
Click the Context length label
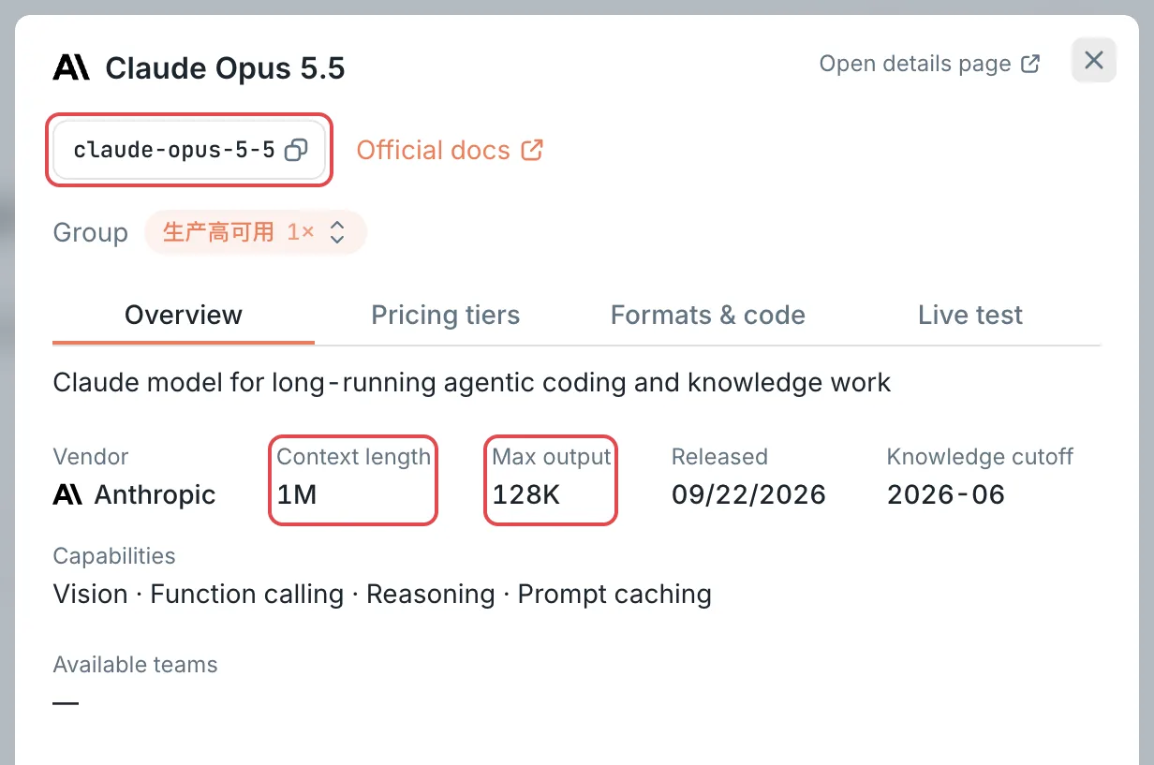(x=354, y=457)
